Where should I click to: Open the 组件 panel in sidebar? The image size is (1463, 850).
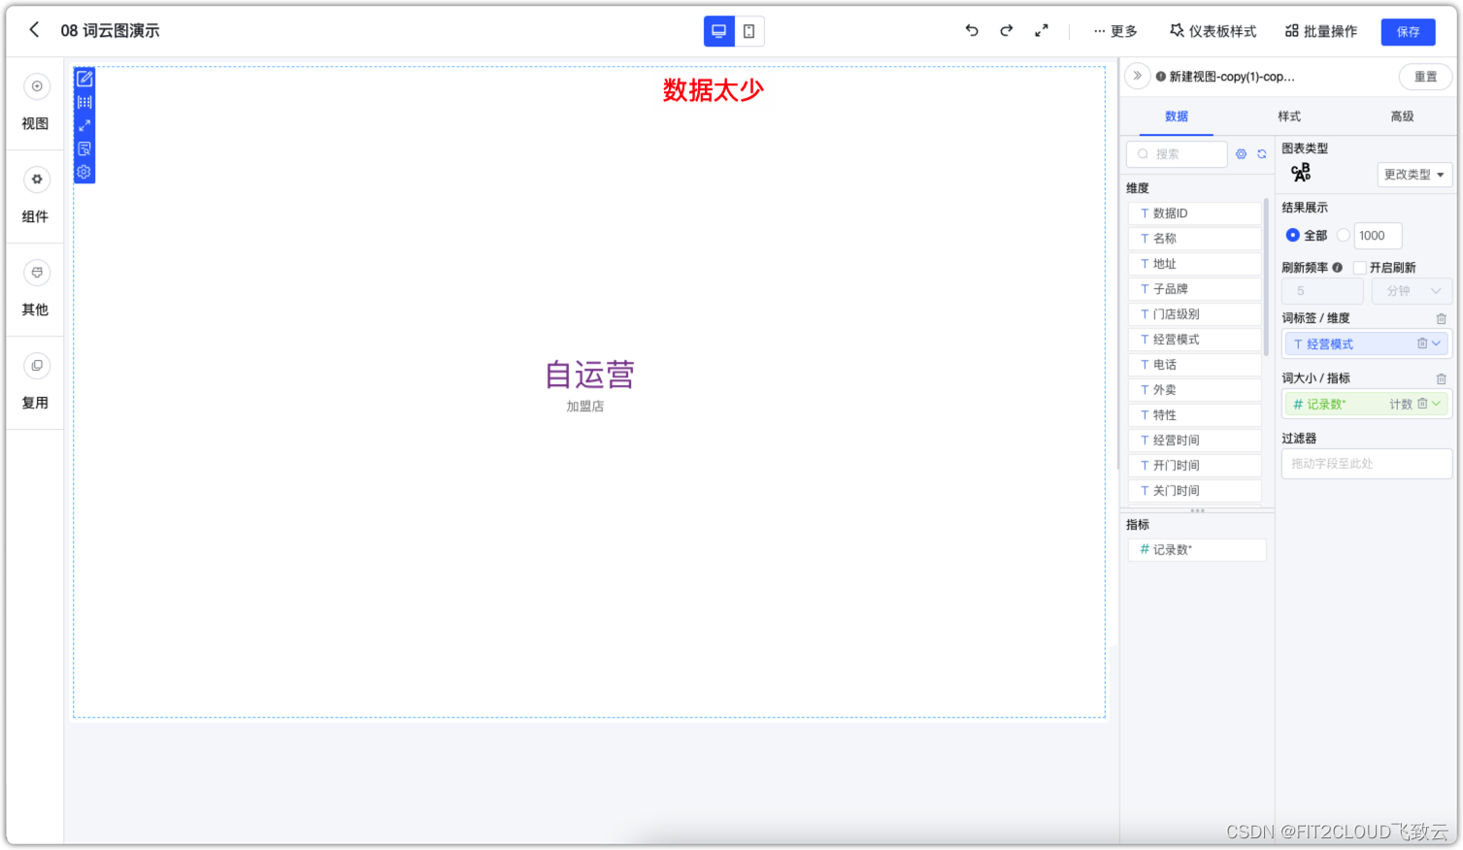pyautogui.click(x=36, y=196)
